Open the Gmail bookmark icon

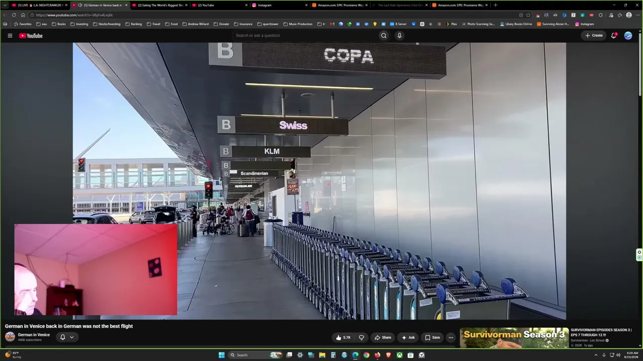332,24
